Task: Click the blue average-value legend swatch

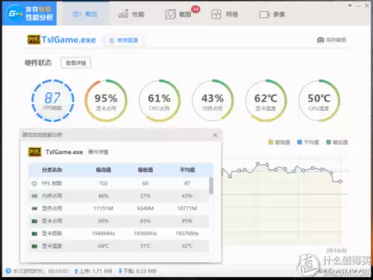Action: tap(300, 142)
